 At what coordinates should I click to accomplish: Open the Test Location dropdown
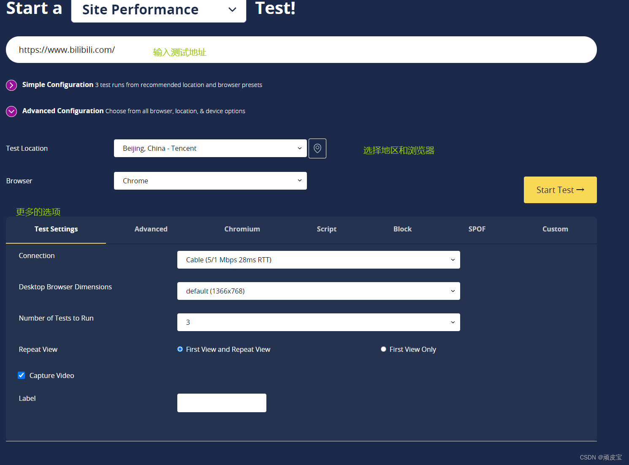point(210,148)
